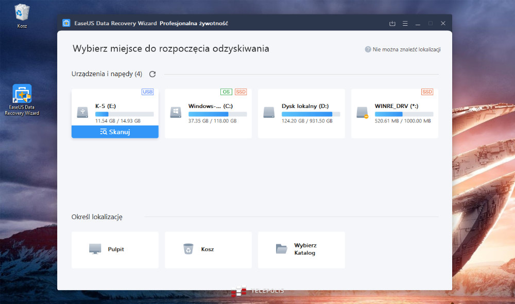
Task: Click the Windows (C:) drive icon
Action: 176,113
